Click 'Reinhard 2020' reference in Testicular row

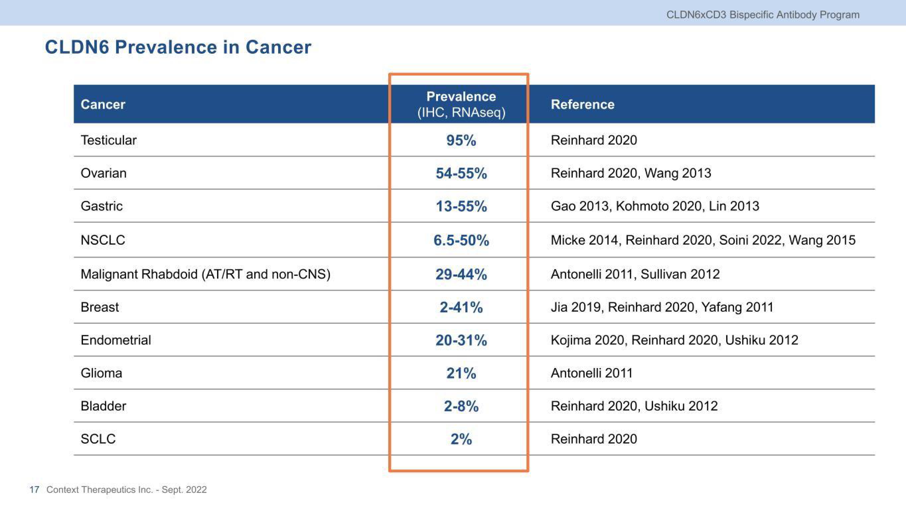pos(594,140)
